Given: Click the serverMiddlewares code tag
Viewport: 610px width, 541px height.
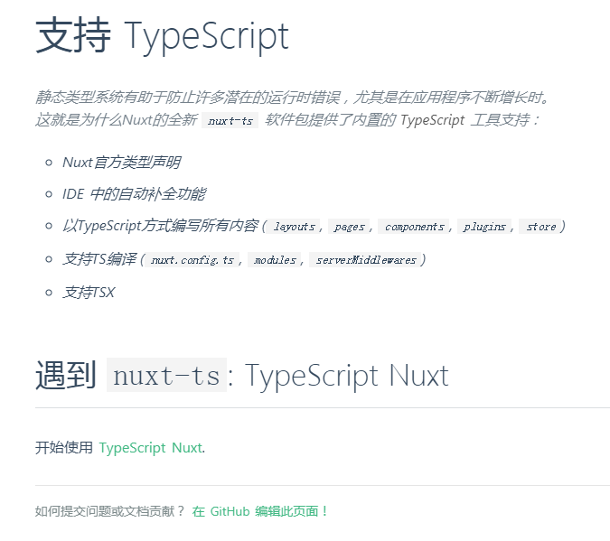Looking at the screenshot, I should point(366,259).
